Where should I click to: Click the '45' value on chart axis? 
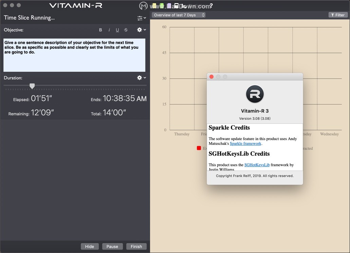coord(164,53)
